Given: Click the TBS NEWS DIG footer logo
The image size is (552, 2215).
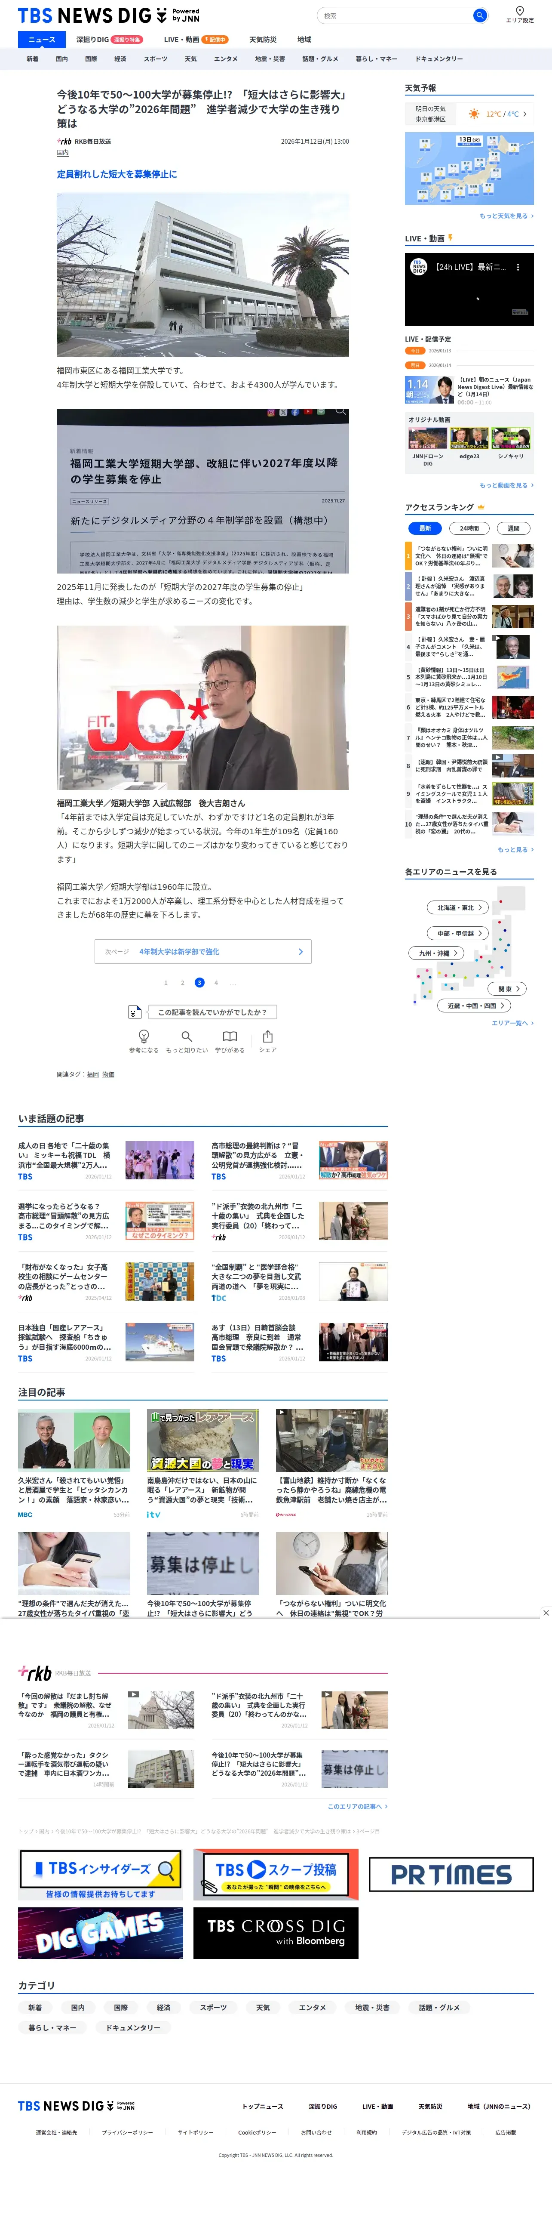Looking at the screenshot, I should click(x=77, y=2106).
